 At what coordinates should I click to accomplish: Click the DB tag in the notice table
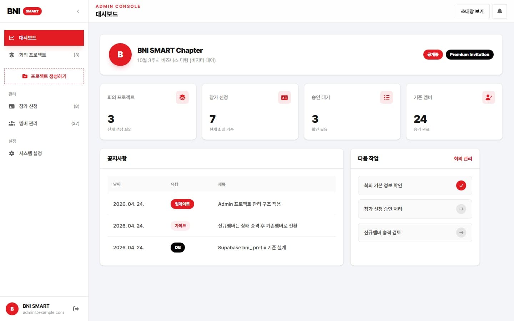(x=178, y=248)
